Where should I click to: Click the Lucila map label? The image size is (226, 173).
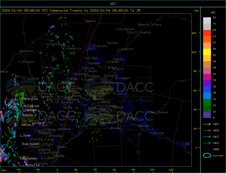(x=28, y=115)
